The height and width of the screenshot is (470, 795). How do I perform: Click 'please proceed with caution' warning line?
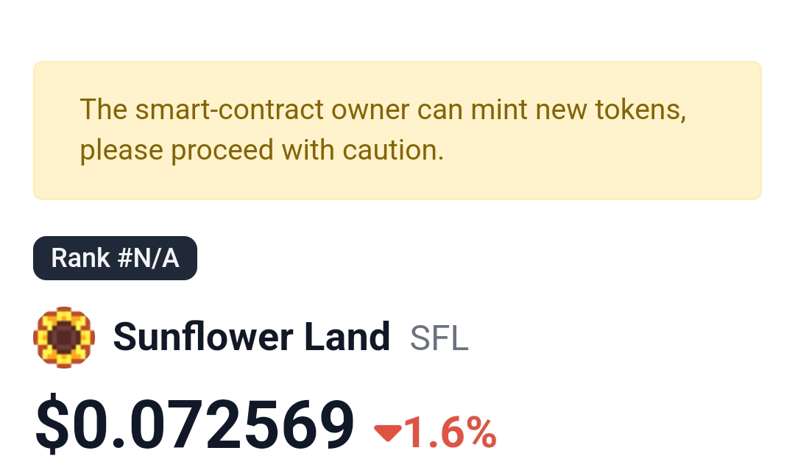261,151
